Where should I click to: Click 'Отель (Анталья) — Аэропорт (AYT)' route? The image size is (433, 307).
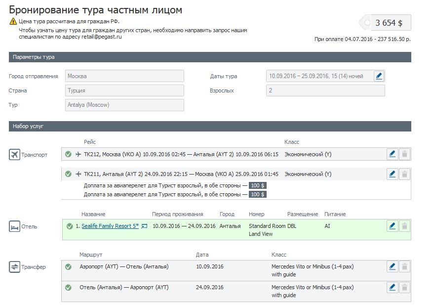coord(124,287)
